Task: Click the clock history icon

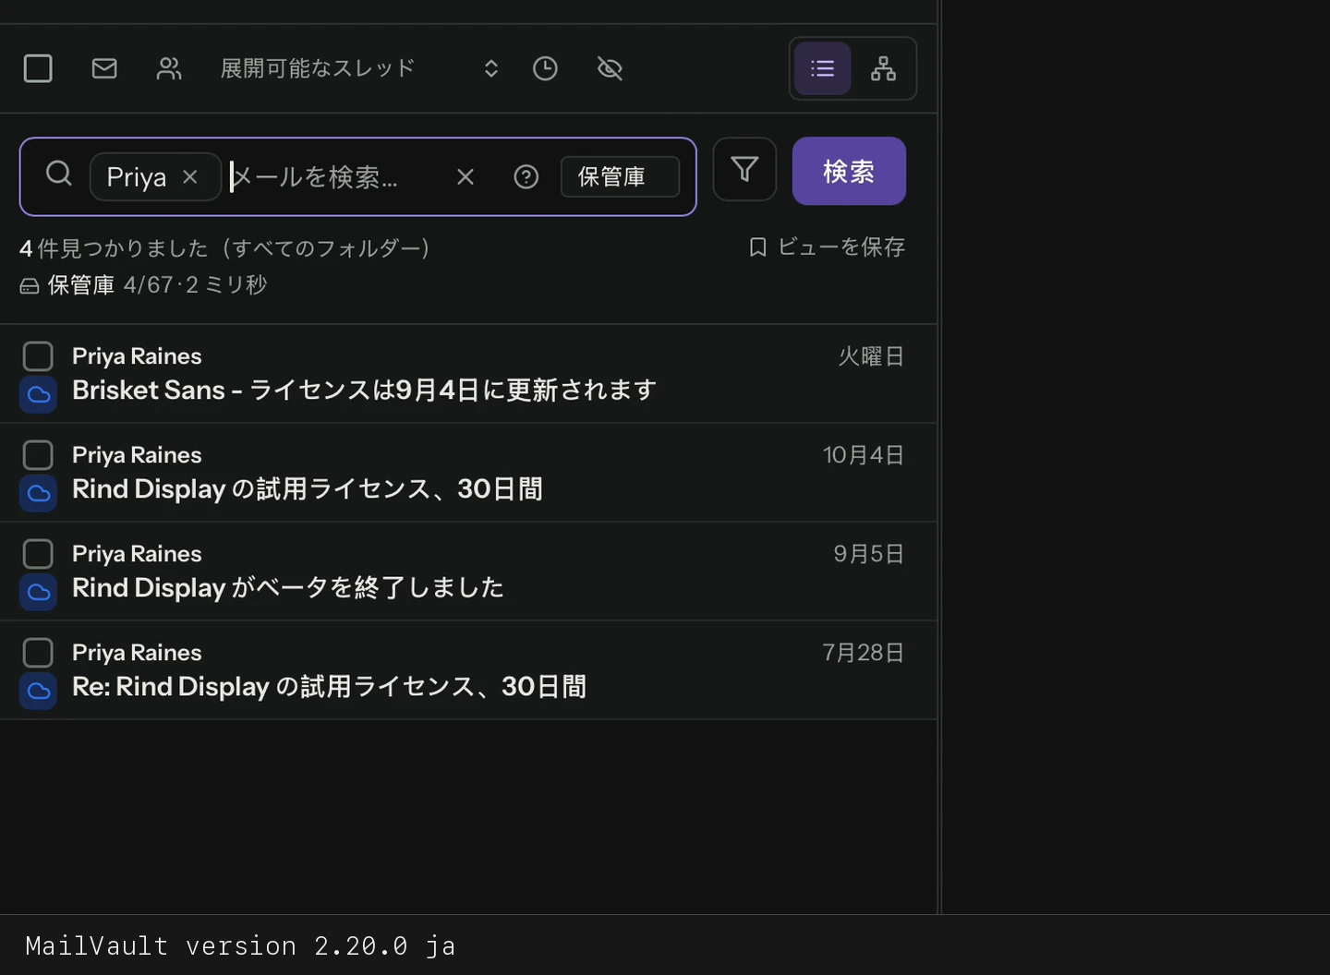Action: click(545, 68)
